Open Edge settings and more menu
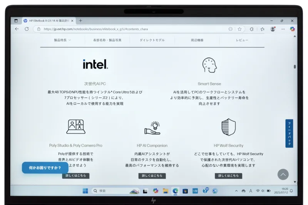308x205 pixels. point(283,29)
